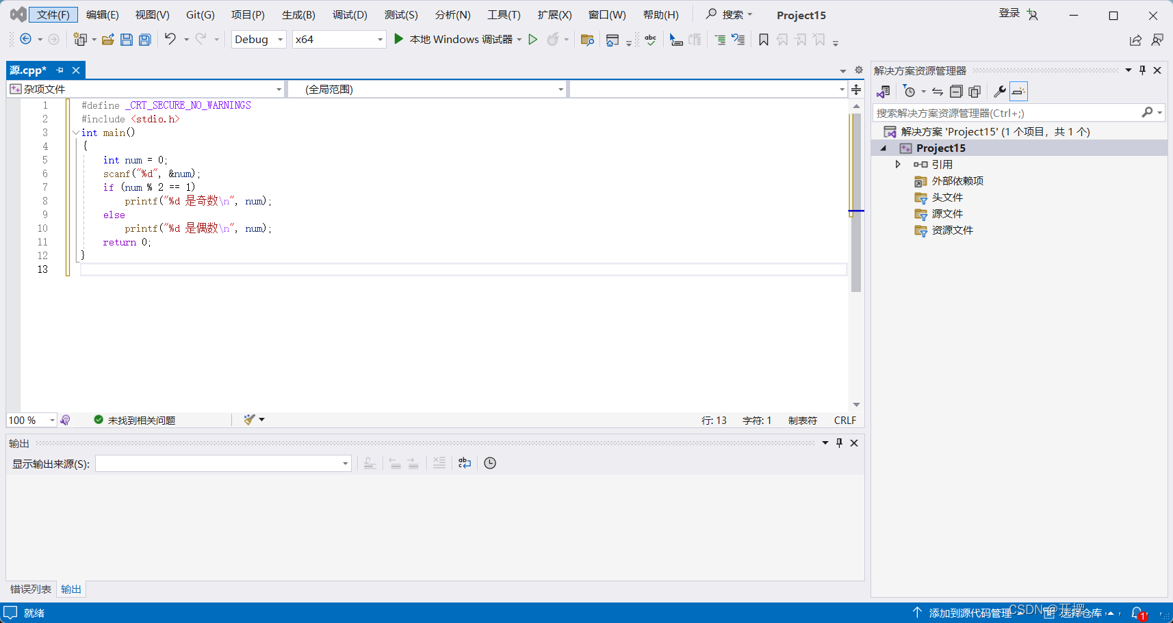Toggle word wrap in output panel

point(465,463)
